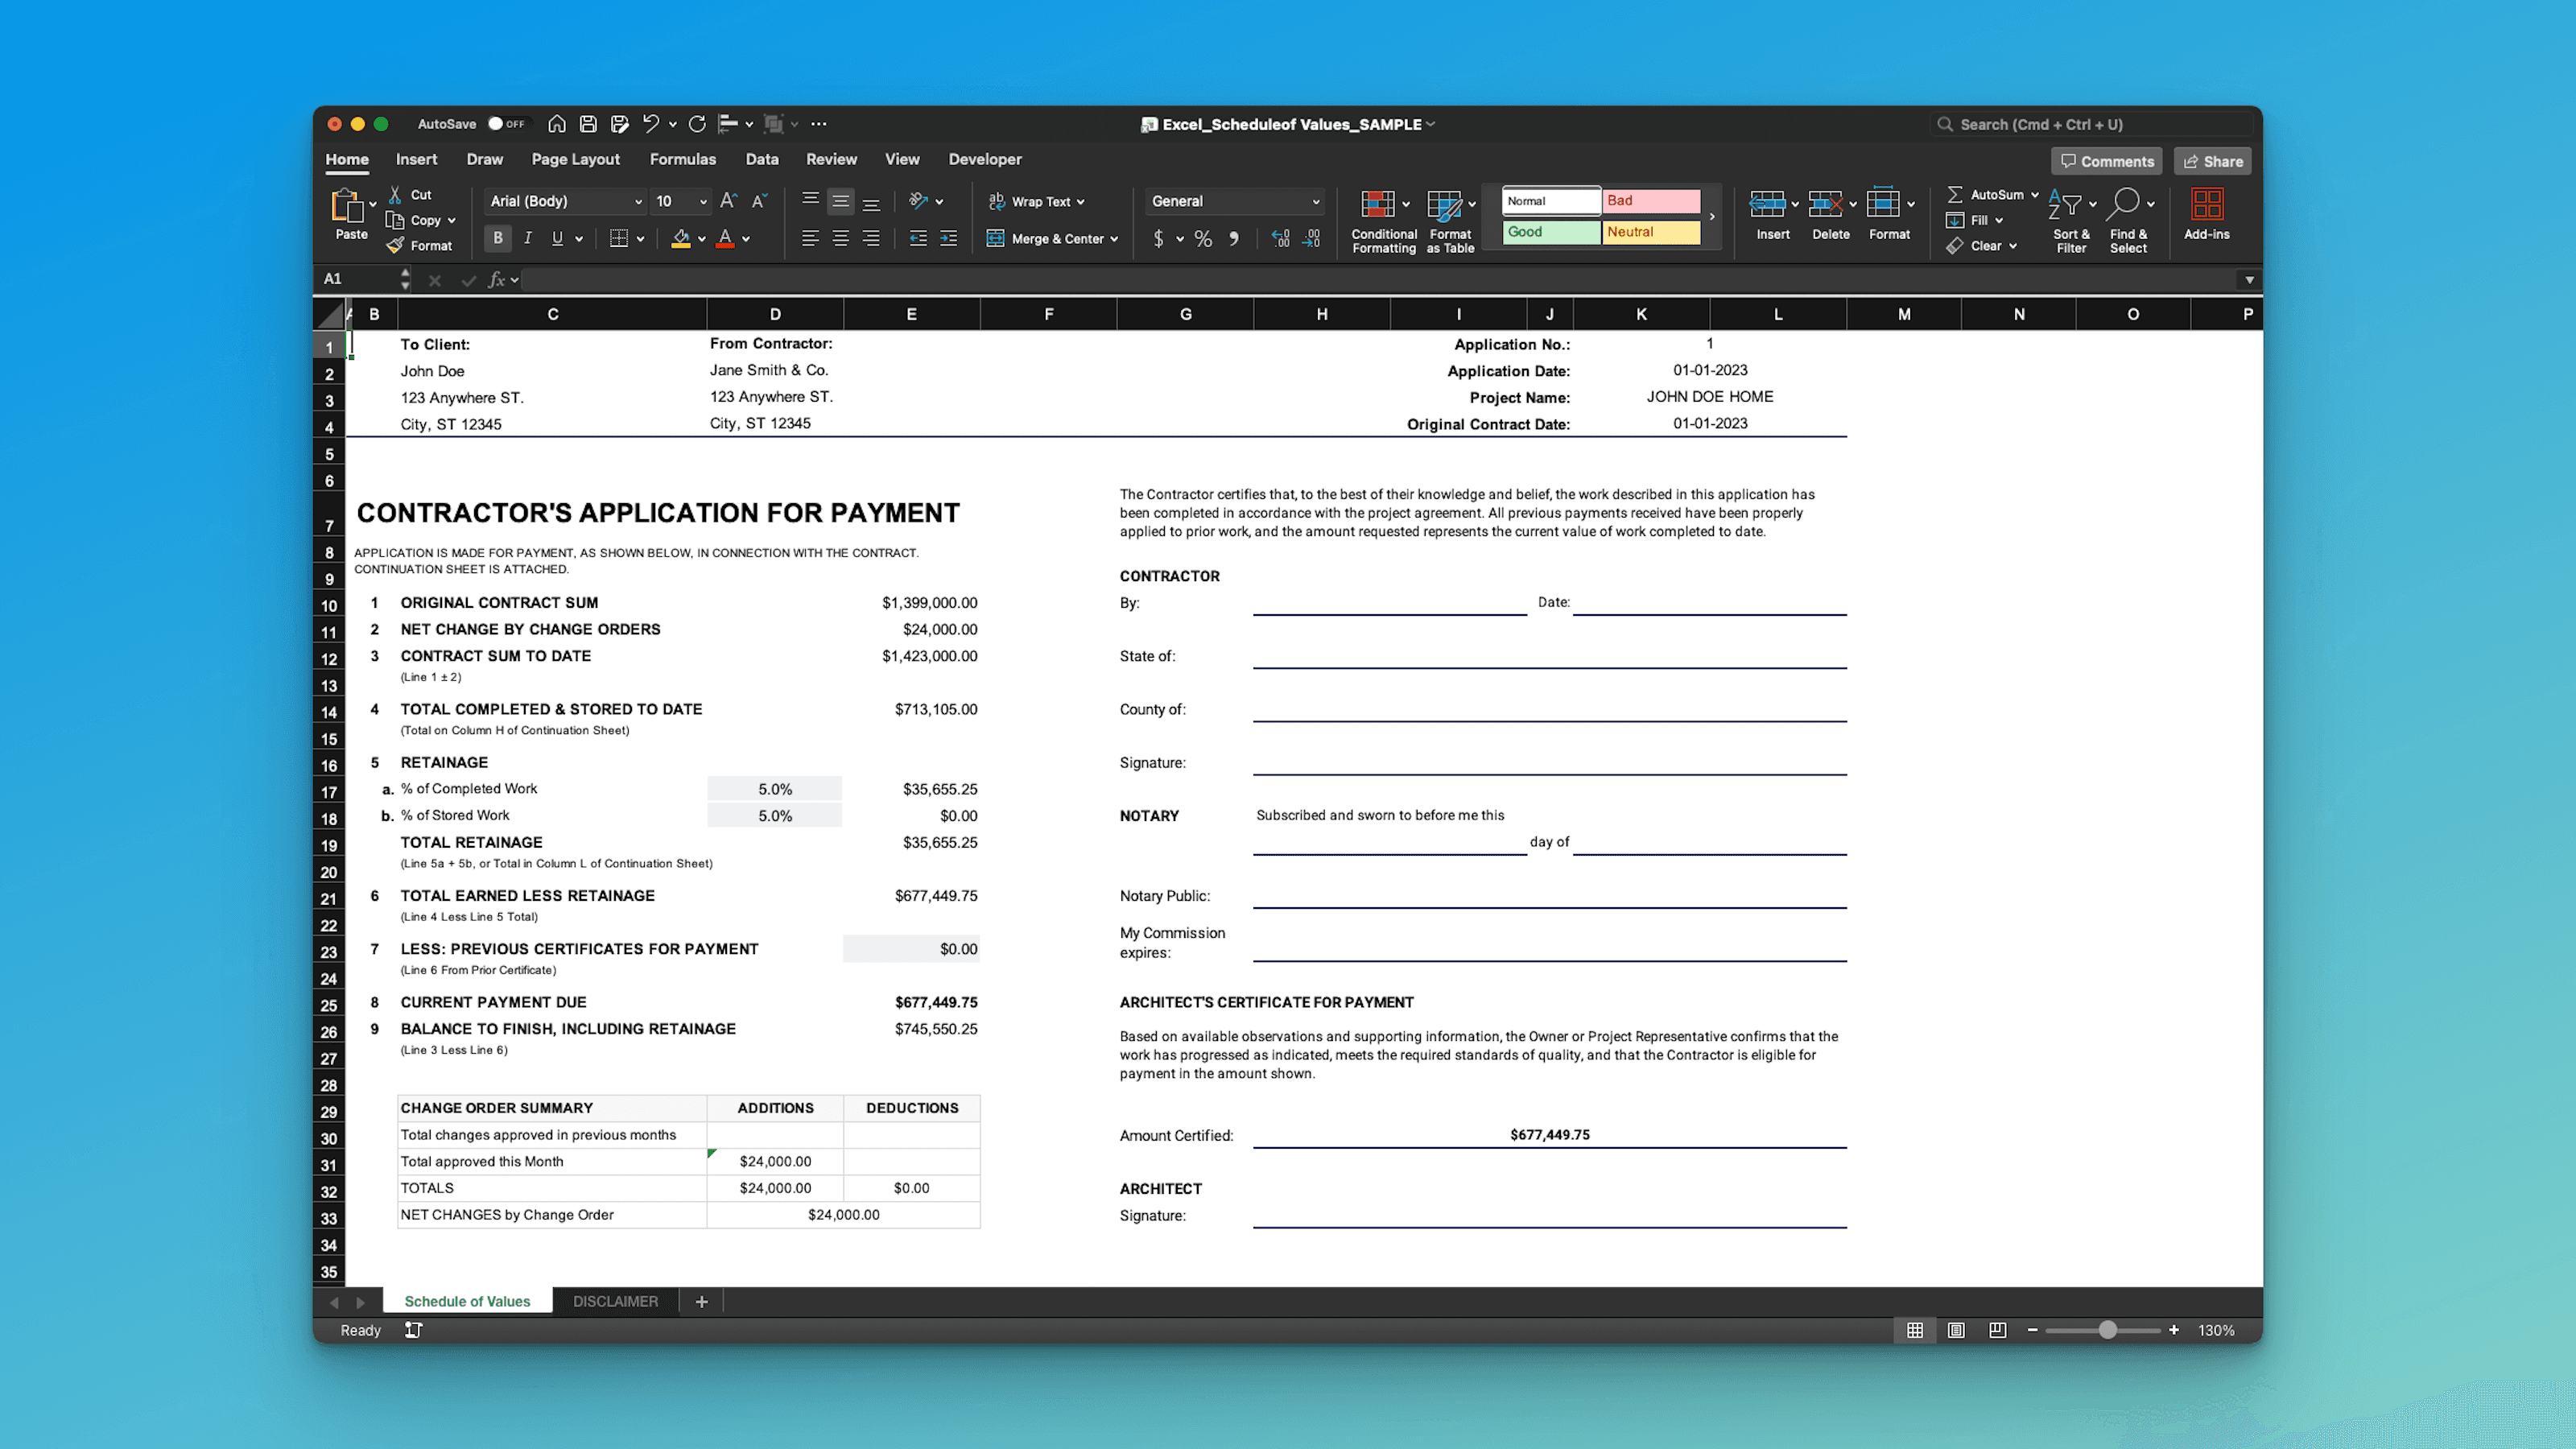Click the Share button

pyautogui.click(x=2213, y=161)
